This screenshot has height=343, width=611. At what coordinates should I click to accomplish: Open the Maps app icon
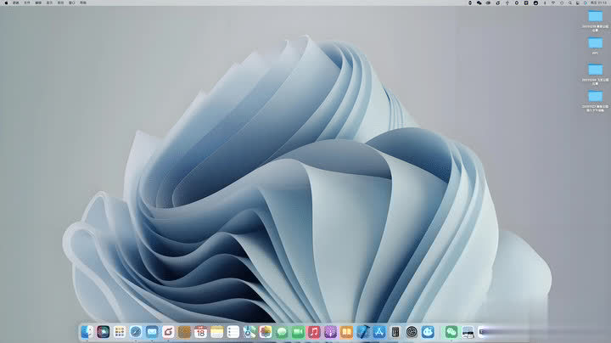pos(249,332)
